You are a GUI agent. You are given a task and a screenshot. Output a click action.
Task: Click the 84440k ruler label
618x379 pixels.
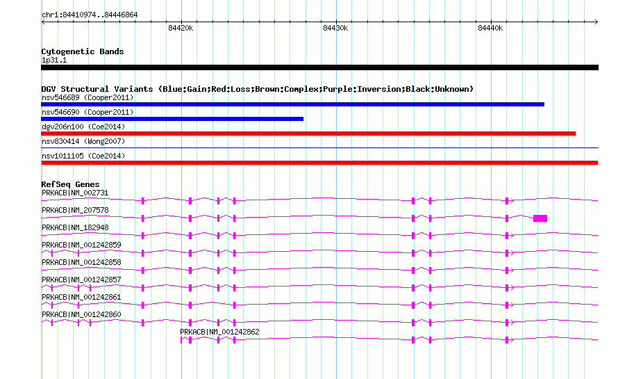pyautogui.click(x=490, y=28)
